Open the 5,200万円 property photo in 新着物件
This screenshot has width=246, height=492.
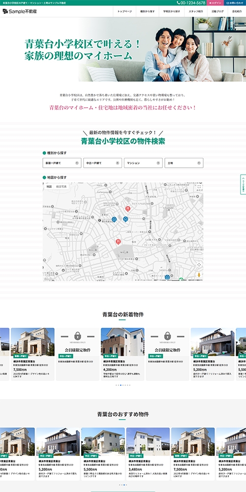click(x=213, y=342)
